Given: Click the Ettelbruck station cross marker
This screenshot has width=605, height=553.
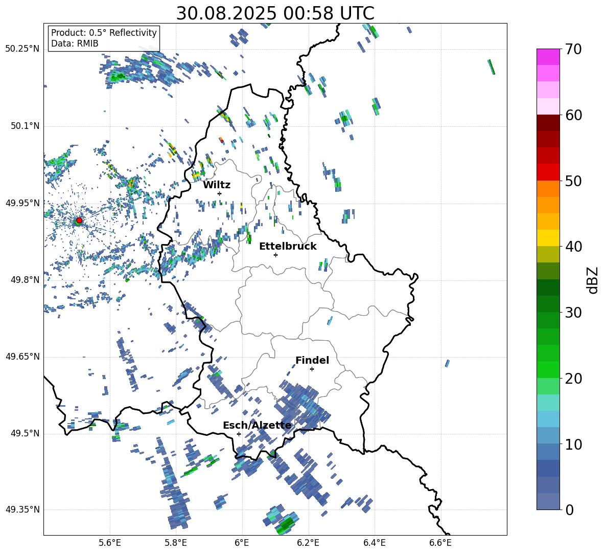Looking at the screenshot, I should [275, 255].
